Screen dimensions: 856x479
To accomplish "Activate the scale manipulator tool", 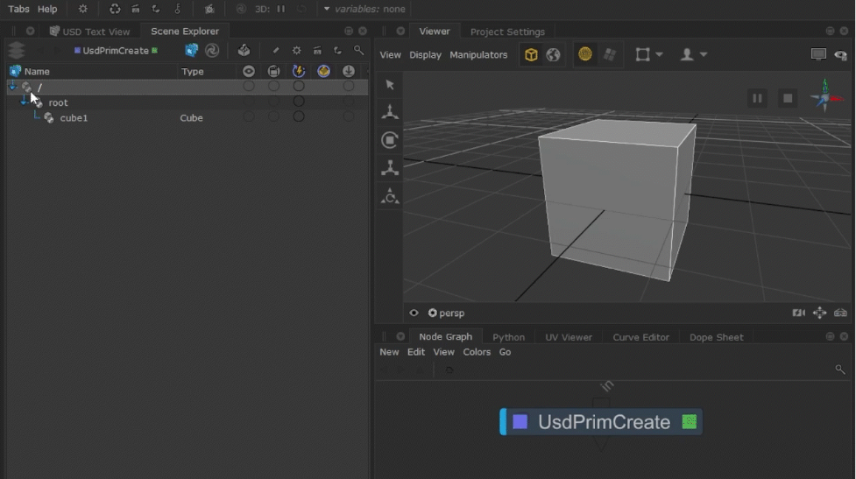I will pyautogui.click(x=390, y=167).
